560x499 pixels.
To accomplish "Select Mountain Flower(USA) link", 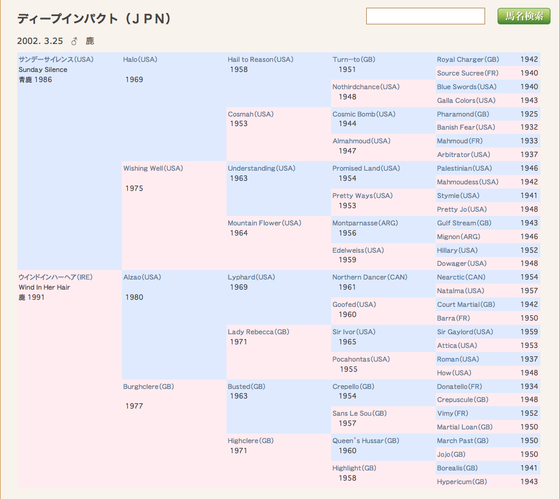I will [x=265, y=223].
